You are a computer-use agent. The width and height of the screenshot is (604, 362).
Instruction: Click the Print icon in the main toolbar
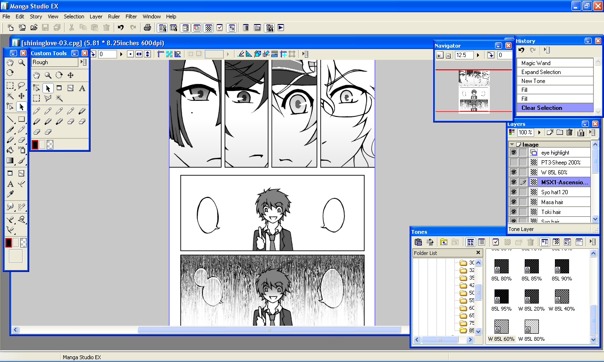click(x=147, y=28)
